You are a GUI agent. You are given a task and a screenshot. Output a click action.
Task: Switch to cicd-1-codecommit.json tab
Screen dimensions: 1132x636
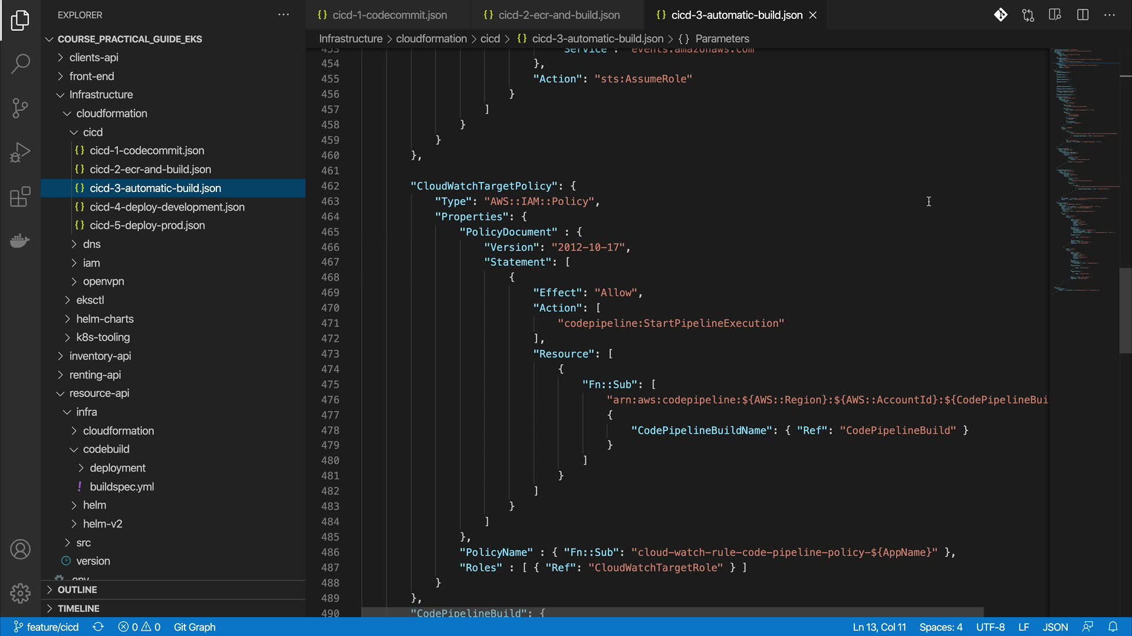(389, 15)
